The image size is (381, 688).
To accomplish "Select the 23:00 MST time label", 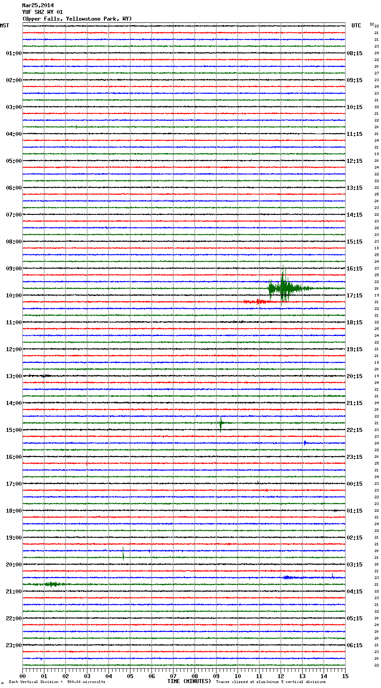I will (x=14, y=645).
